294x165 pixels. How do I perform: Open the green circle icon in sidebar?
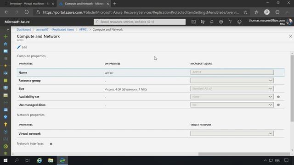coord(6,146)
